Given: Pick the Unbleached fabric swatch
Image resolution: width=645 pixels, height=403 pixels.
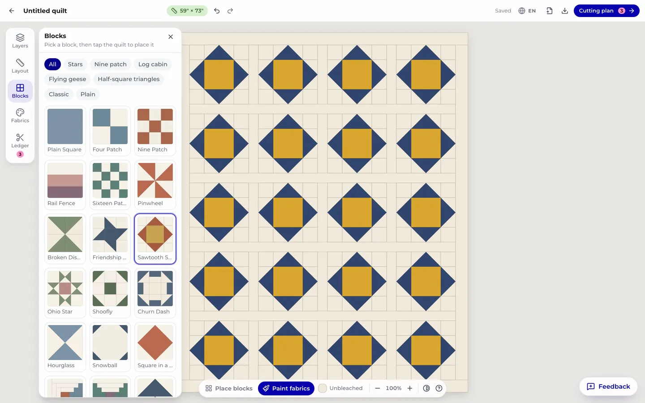Looking at the screenshot, I should [341, 388].
